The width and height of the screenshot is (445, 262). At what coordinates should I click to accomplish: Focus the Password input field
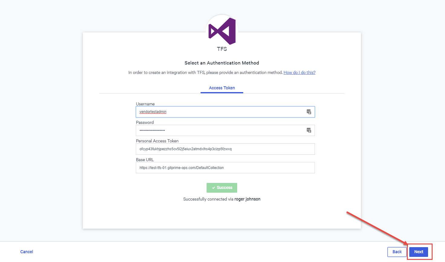coord(225,130)
